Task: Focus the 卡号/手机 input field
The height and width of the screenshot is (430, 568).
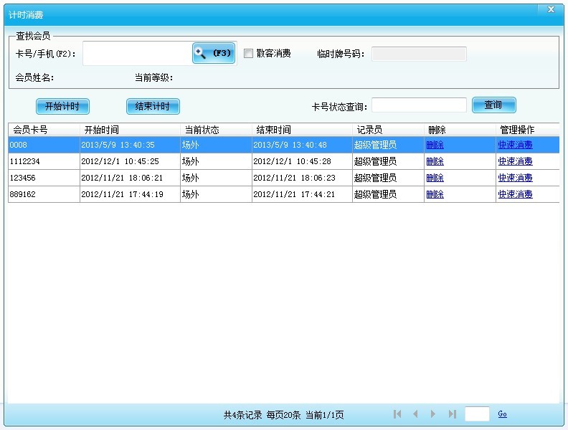Action: pyautogui.click(x=138, y=53)
